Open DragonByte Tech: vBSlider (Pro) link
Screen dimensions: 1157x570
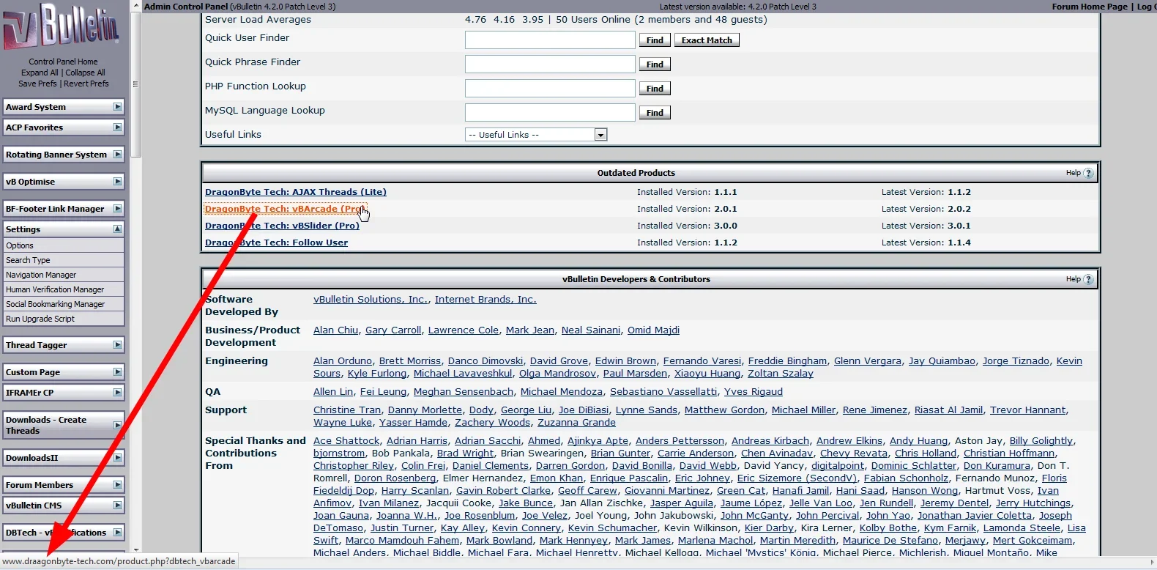click(282, 226)
